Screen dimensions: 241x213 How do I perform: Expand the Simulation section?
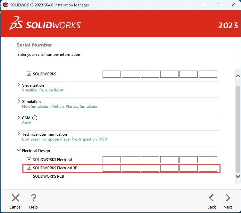click(19, 101)
